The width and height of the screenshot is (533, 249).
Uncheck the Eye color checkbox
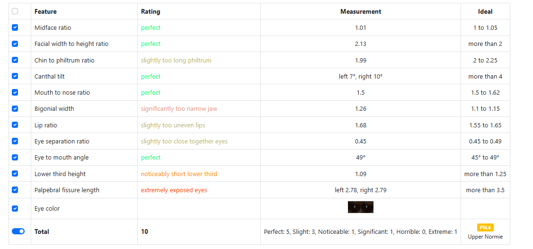pyautogui.click(x=15, y=208)
